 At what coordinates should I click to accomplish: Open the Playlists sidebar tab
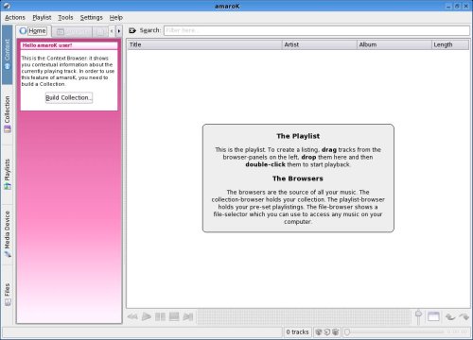[8, 174]
